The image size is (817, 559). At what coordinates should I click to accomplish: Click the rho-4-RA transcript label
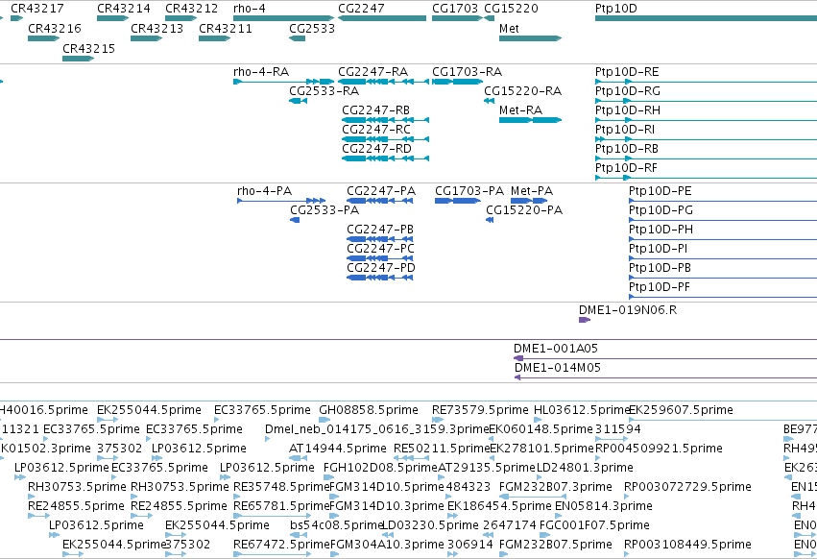(261, 71)
